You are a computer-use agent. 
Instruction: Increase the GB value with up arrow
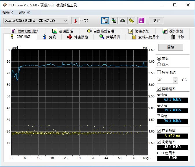pos(175,79)
